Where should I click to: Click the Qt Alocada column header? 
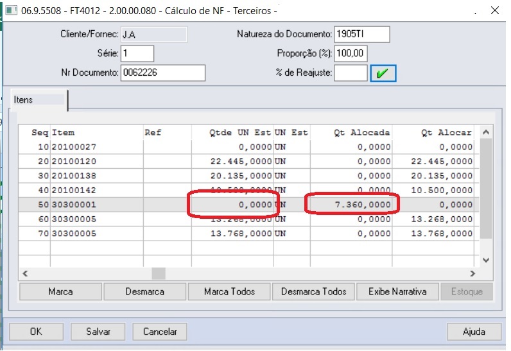(351, 133)
